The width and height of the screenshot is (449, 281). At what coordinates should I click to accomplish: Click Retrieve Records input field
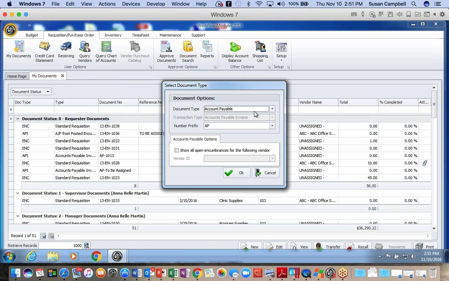click(x=61, y=246)
